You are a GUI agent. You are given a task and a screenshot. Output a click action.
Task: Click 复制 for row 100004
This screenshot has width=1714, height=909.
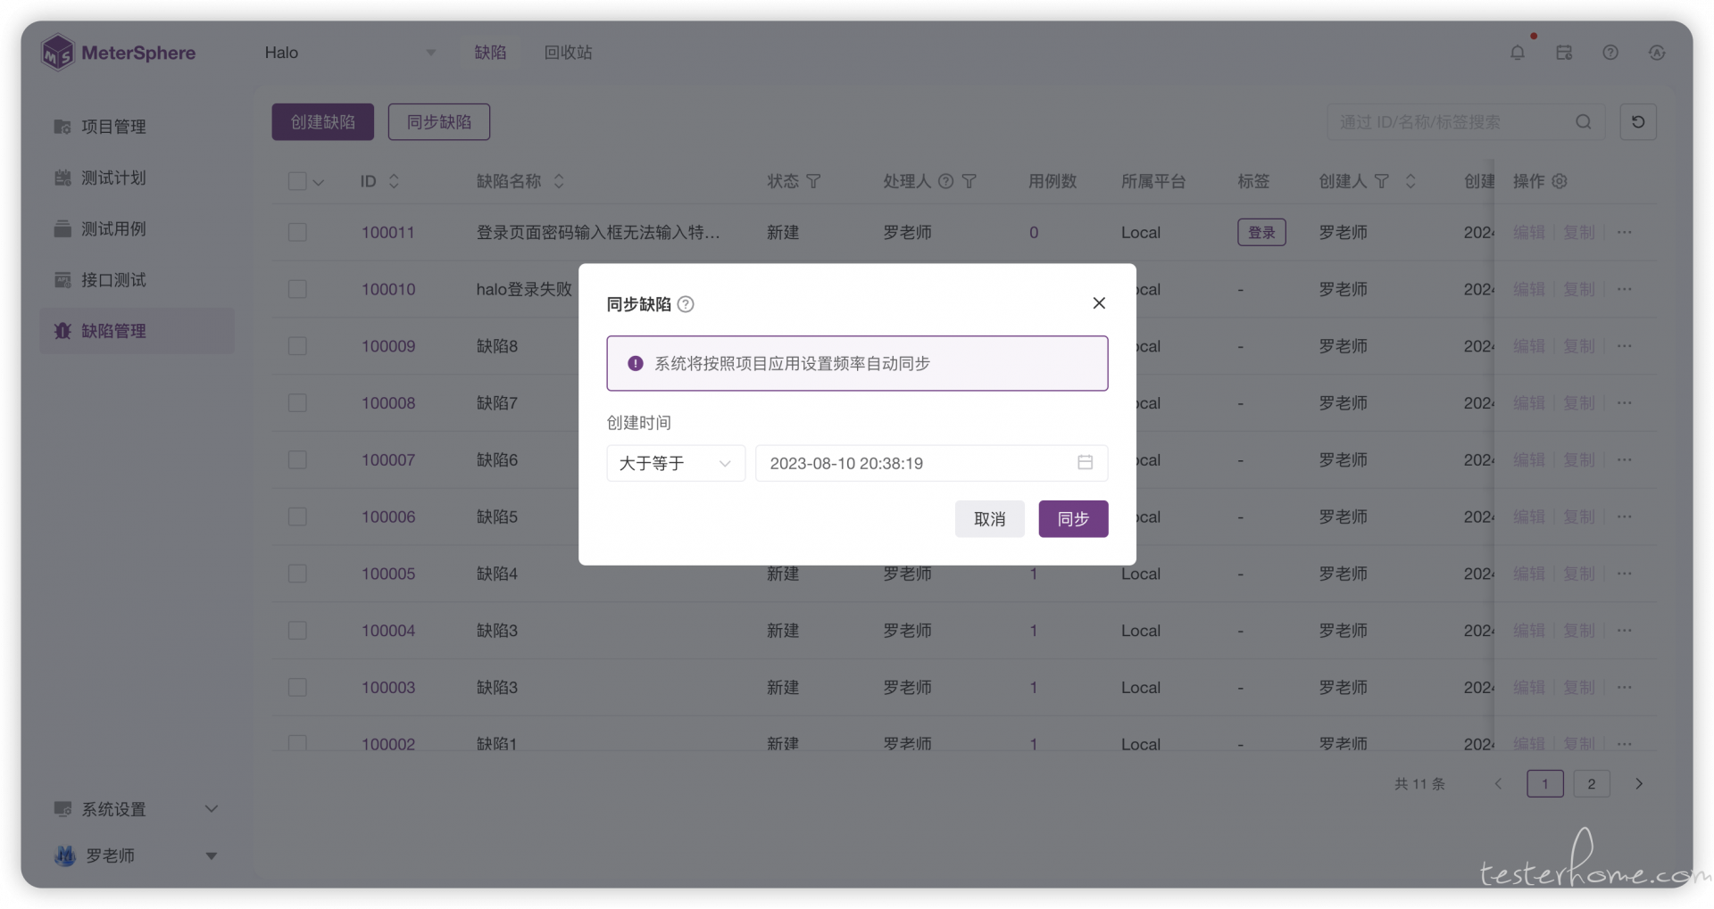[1578, 631]
